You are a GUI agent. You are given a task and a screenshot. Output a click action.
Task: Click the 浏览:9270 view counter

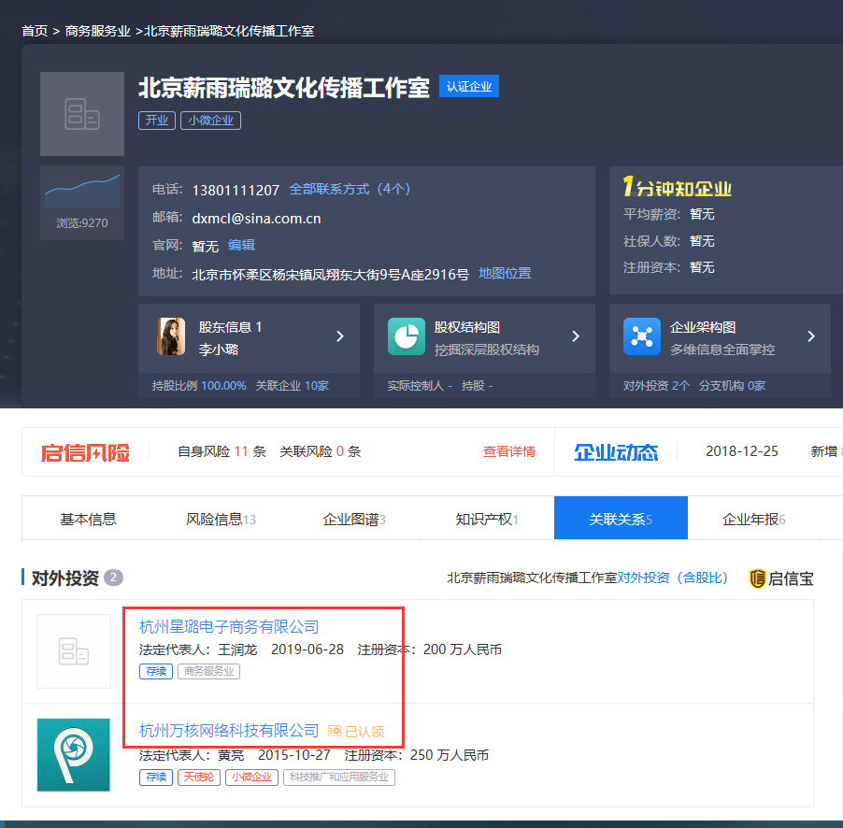tap(82, 222)
